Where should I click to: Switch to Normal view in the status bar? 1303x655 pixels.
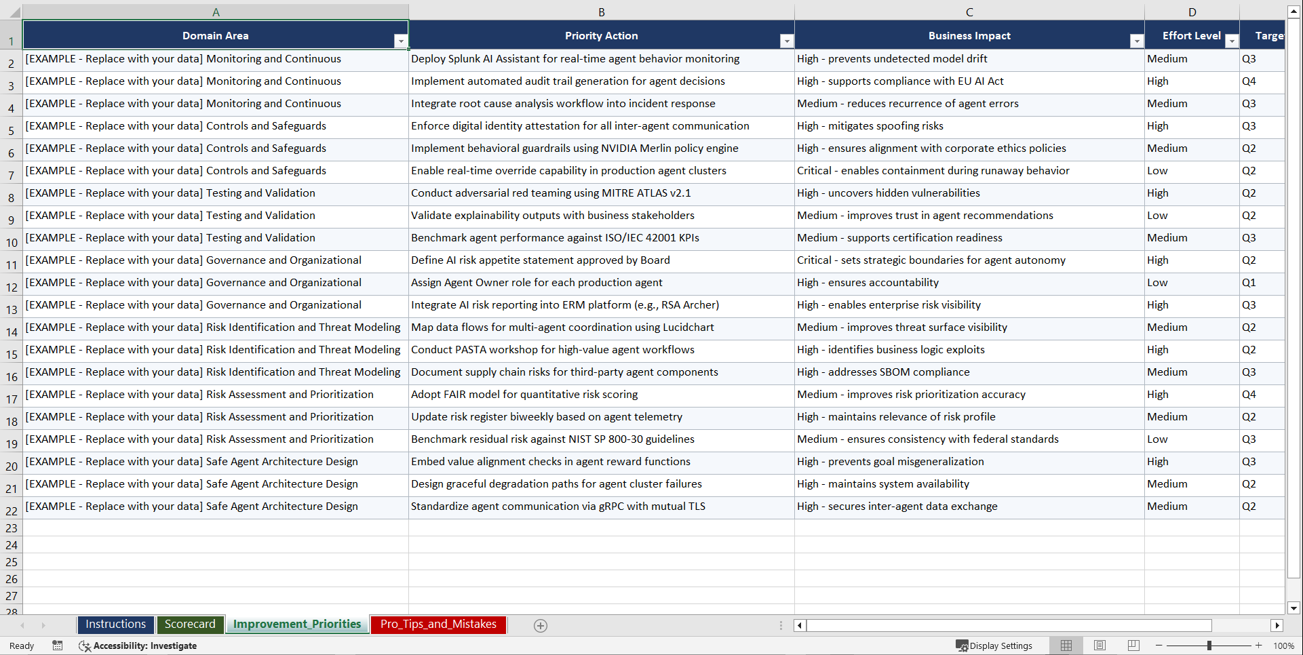(x=1066, y=646)
